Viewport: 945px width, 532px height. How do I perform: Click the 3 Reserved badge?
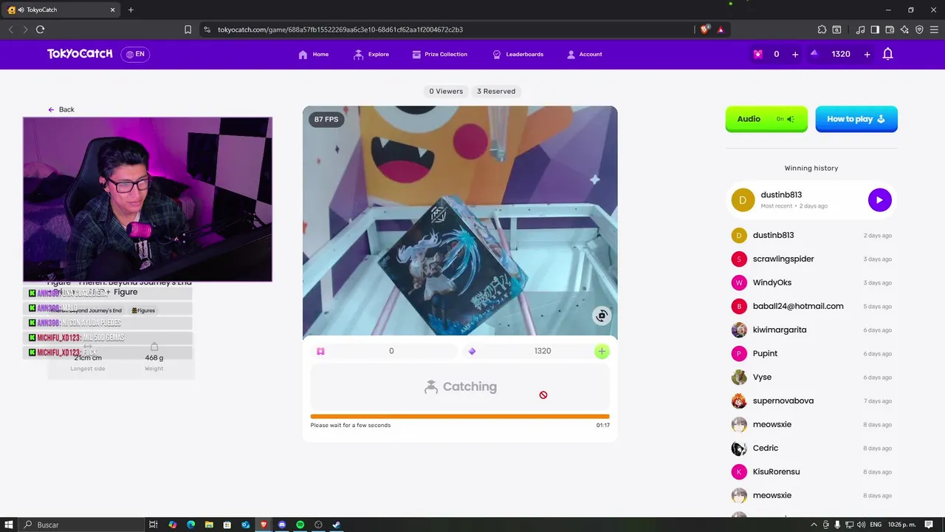[x=496, y=92]
